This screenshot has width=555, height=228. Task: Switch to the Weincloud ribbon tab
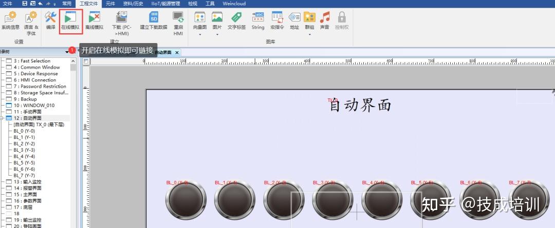pyautogui.click(x=234, y=4)
